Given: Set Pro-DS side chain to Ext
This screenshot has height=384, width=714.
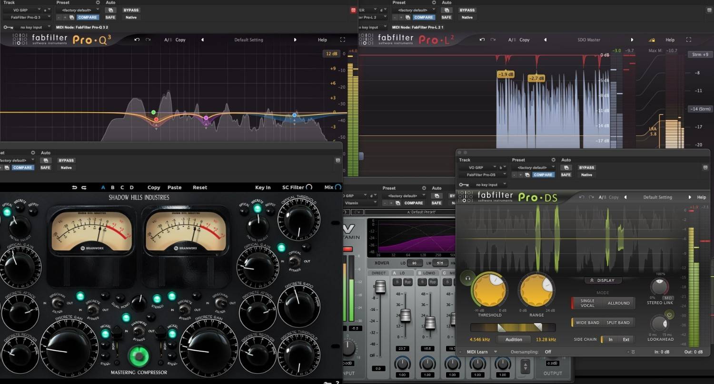Looking at the screenshot, I should (x=627, y=339).
